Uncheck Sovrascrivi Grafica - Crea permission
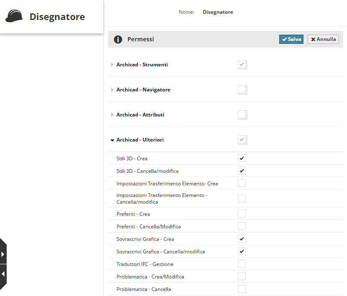Screen dimensions: 347x296 [x=242, y=239]
